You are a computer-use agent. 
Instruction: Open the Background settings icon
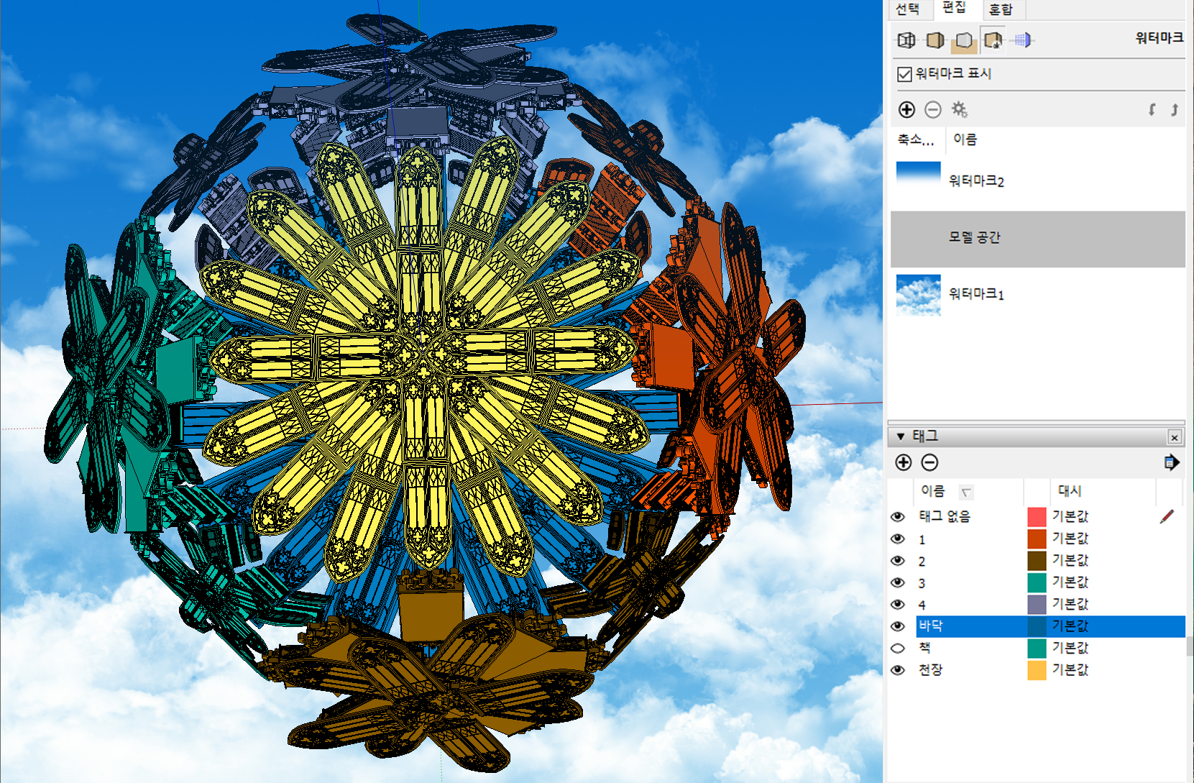pos(964,40)
